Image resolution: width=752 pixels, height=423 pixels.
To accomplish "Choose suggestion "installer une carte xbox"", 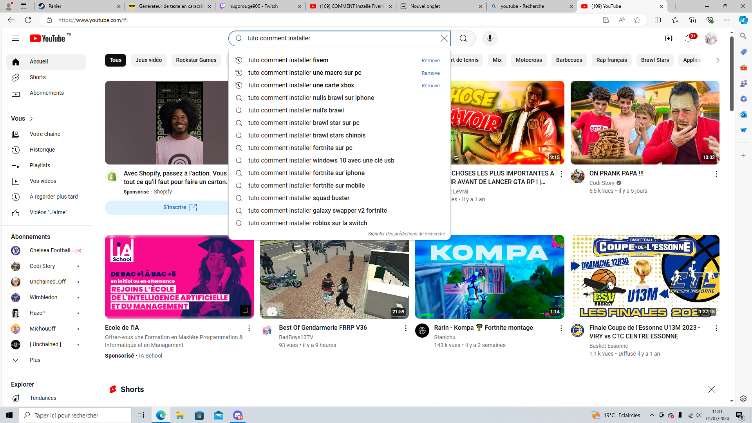I will 301,85.
